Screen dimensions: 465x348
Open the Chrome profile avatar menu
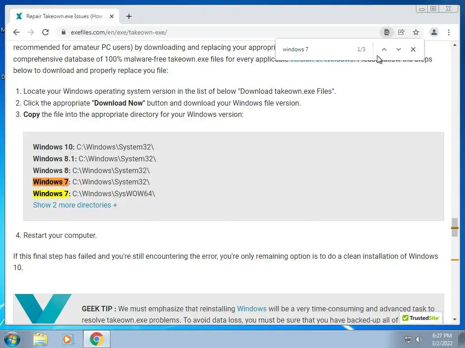click(434, 32)
